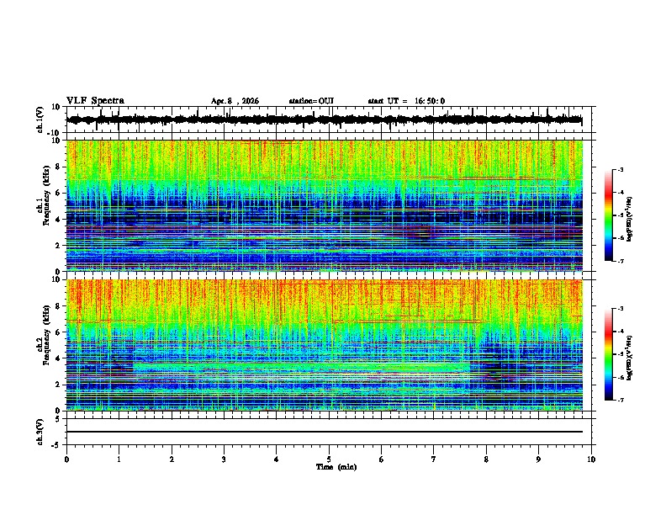Click the "-10" tick on ch.1 voltage axis

click(x=55, y=133)
